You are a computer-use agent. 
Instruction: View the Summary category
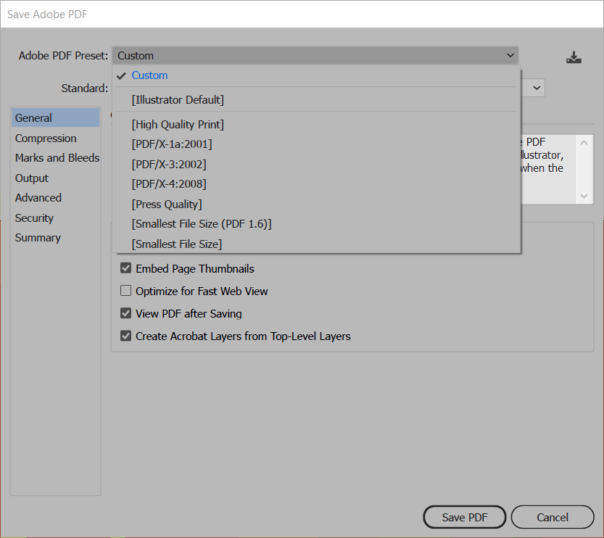[x=55, y=238]
